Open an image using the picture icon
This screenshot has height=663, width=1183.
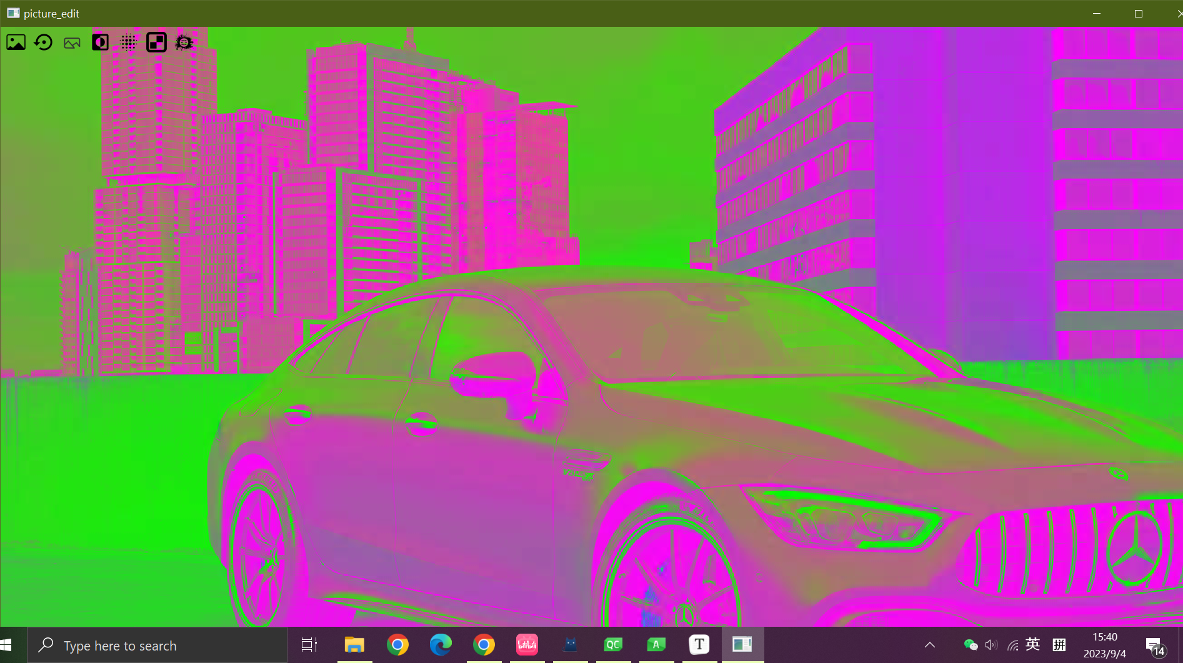[15, 42]
